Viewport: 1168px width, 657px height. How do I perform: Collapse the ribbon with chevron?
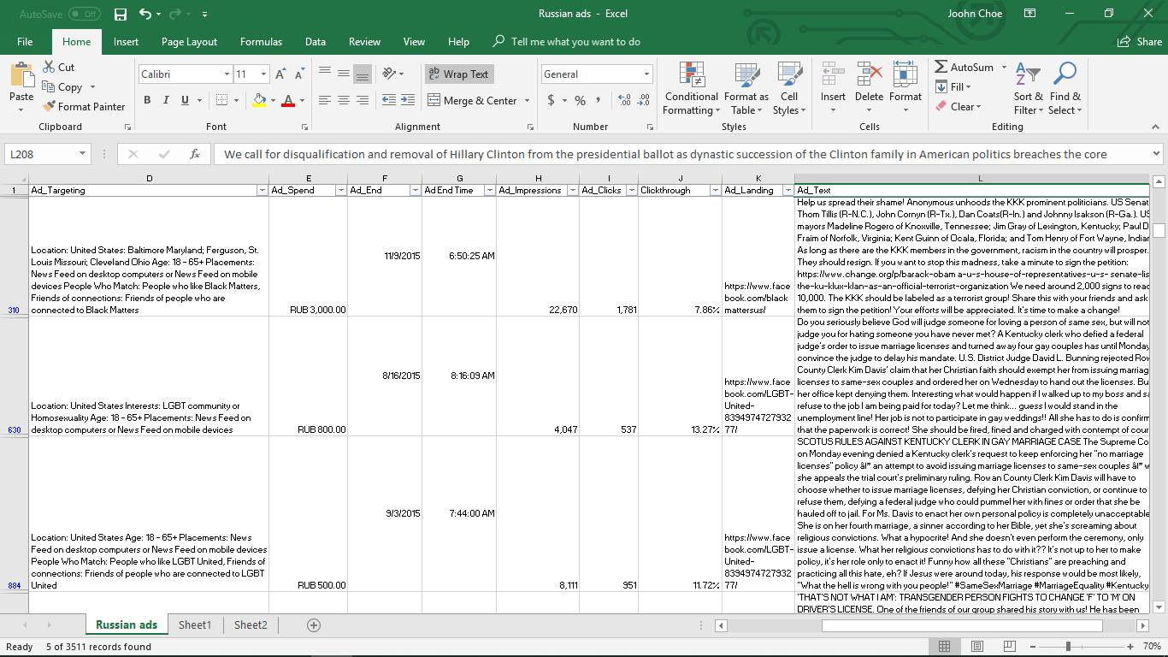pyautogui.click(x=1155, y=127)
